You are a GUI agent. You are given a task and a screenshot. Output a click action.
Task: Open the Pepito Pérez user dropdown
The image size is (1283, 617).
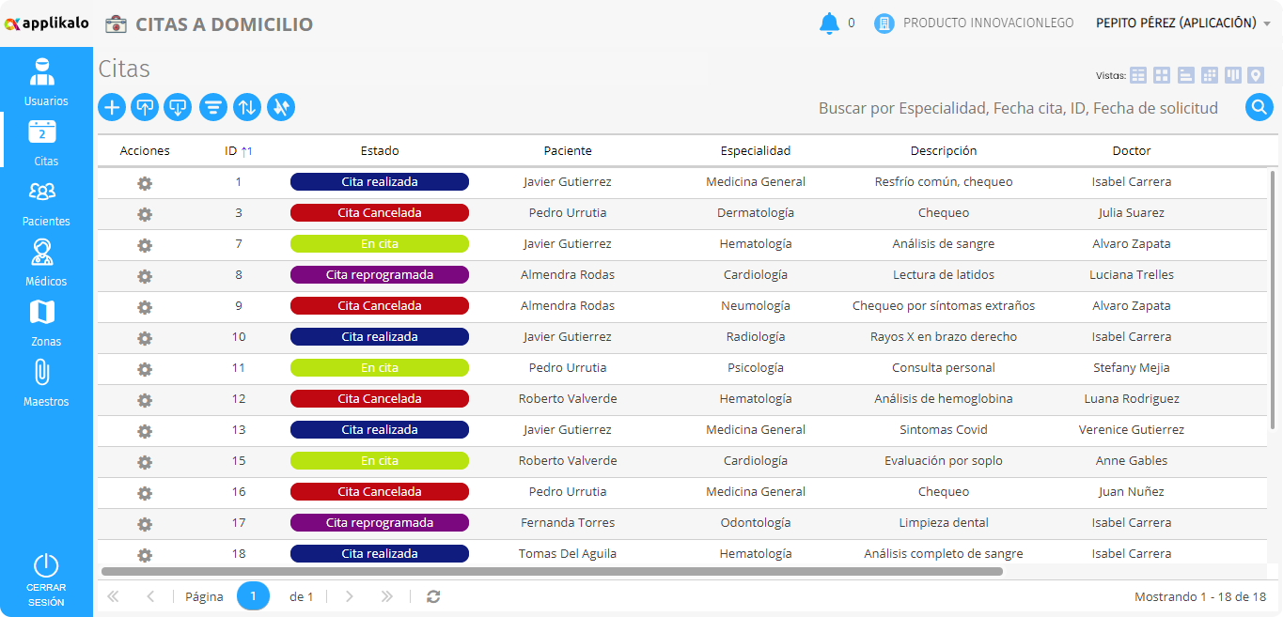pos(1183,23)
